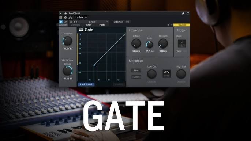Click the round icon beside the routing icon
Viewport: 251px width, 141px height.
coord(65,18)
